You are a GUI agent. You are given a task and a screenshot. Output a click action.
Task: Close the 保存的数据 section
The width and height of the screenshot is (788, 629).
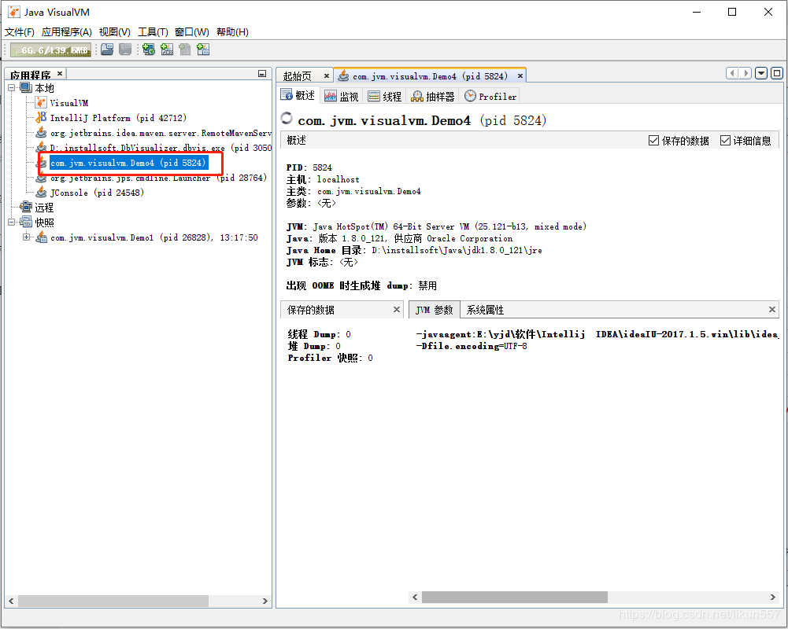[397, 309]
